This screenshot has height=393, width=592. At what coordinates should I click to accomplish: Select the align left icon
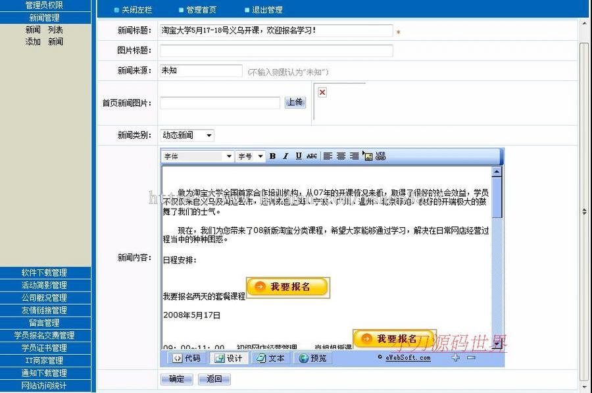(327, 157)
